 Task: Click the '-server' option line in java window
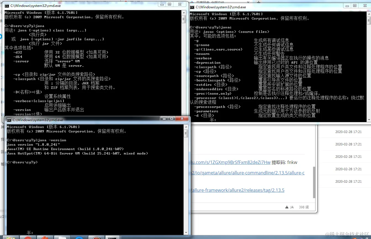click(46, 61)
